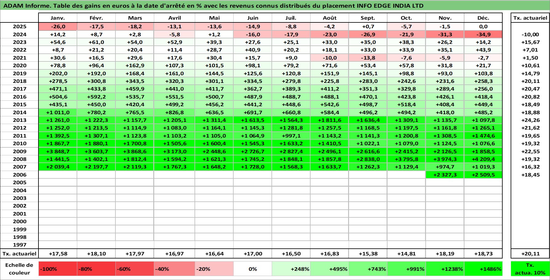Select the +2 327,3 cell in 2006

[x=445, y=175]
